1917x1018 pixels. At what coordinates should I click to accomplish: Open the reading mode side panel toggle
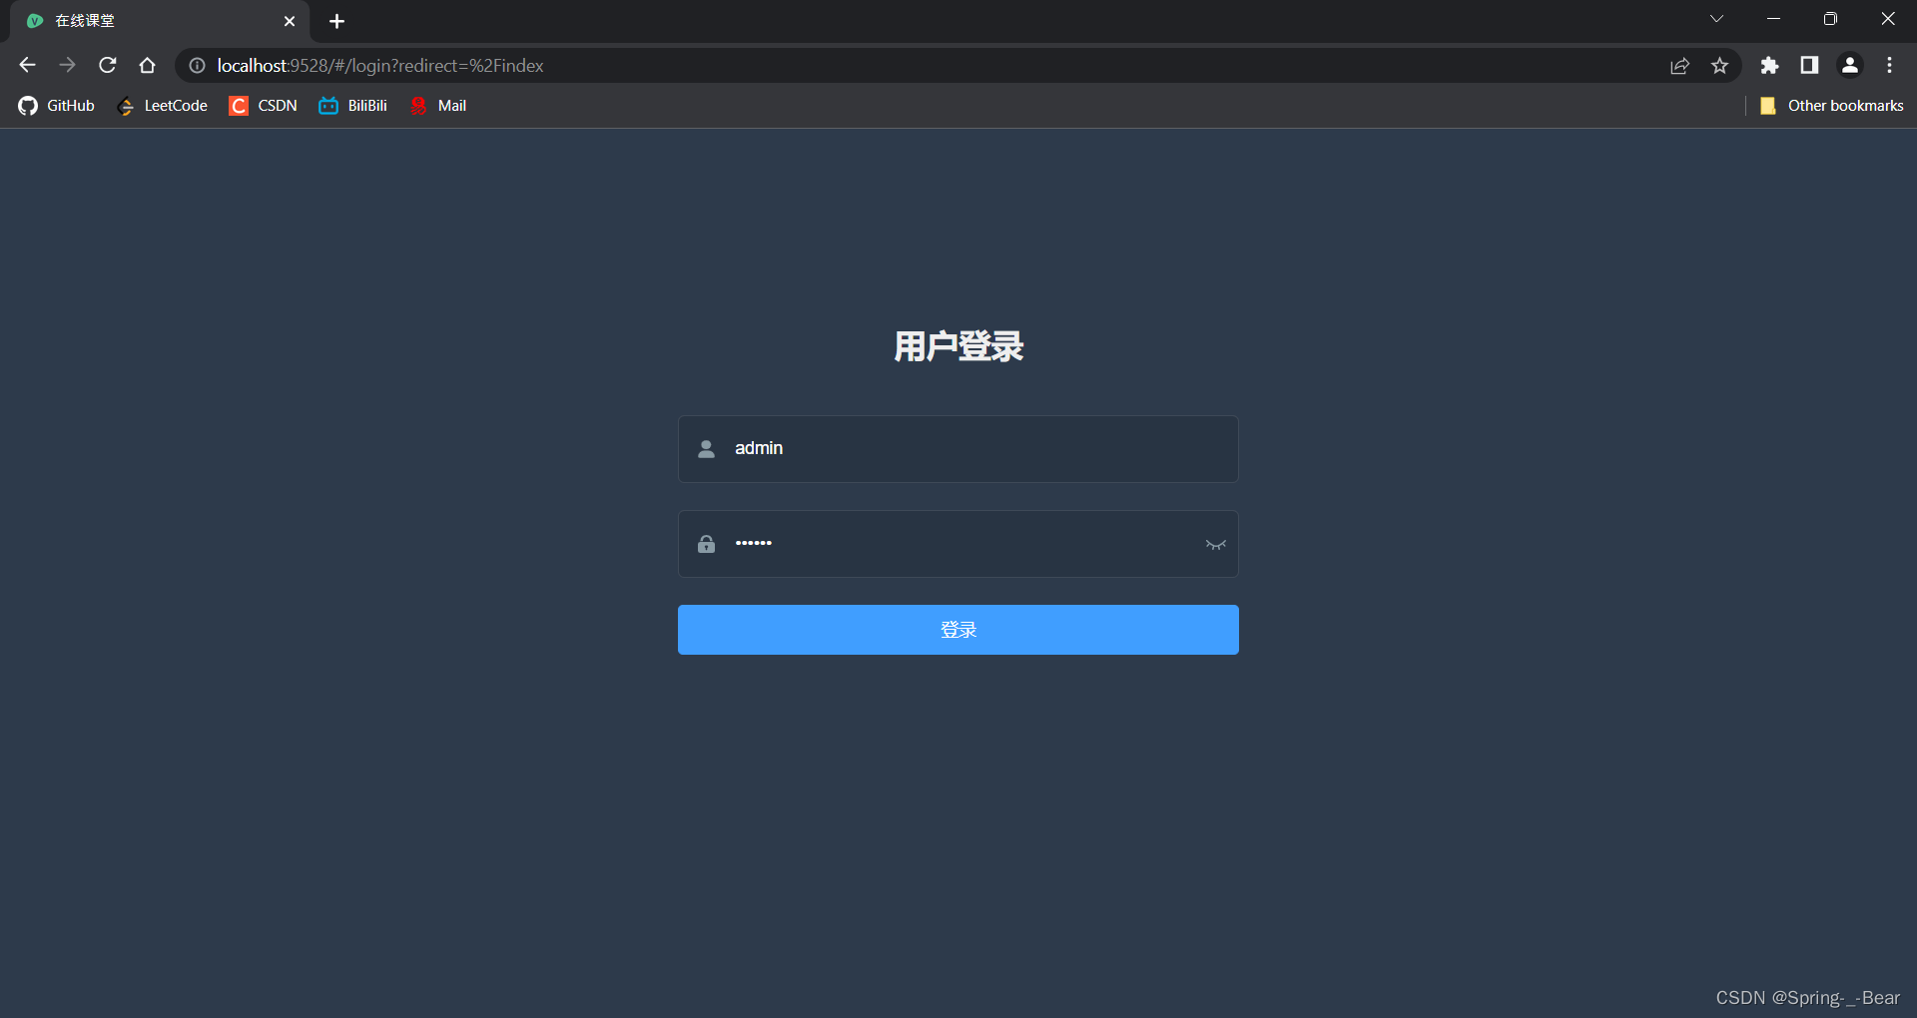click(x=1809, y=65)
